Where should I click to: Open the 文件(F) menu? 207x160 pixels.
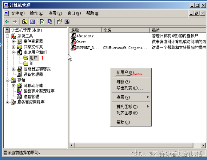pos(18,13)
